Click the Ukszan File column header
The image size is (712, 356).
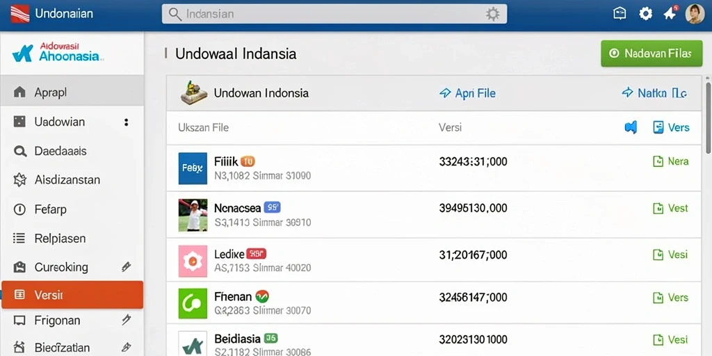(x=204, y=128)
